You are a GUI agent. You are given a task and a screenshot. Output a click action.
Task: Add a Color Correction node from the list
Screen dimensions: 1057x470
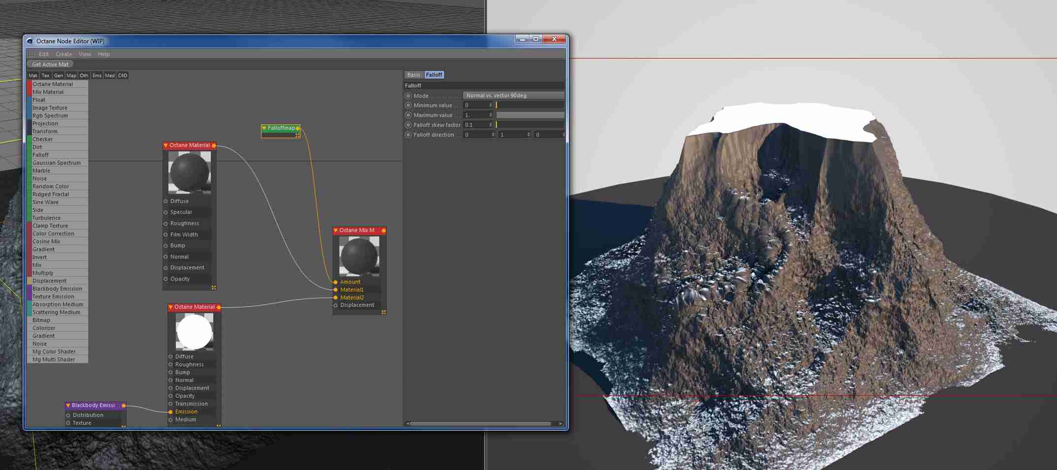point(58,234)
